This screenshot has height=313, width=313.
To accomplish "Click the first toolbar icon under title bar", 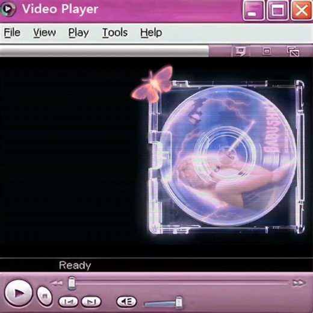I will (x=240, y=51).
